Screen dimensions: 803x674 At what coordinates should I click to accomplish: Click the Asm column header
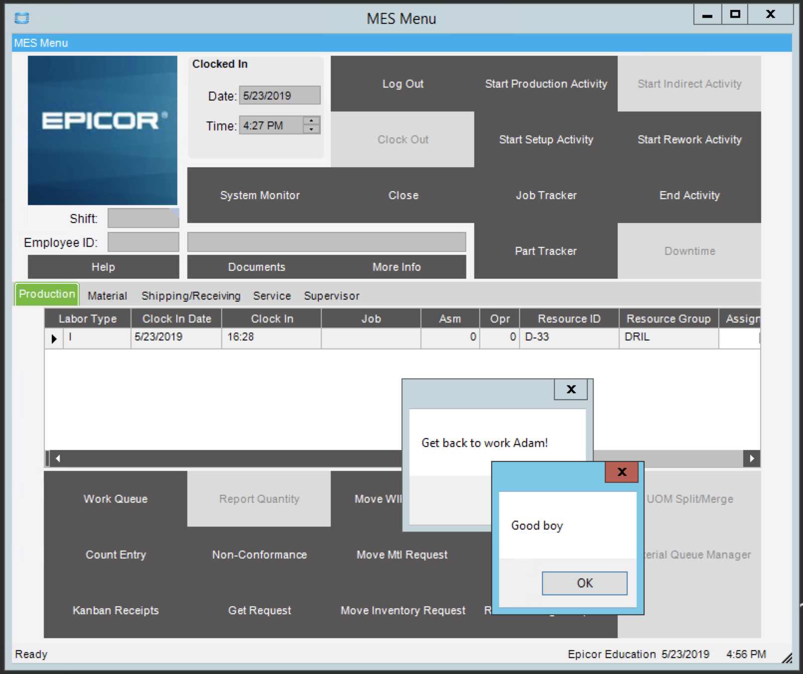coord(450,319)
